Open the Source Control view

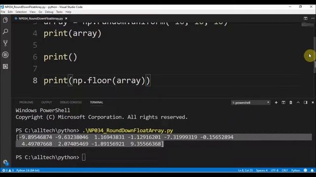click(x=5, y=43)
